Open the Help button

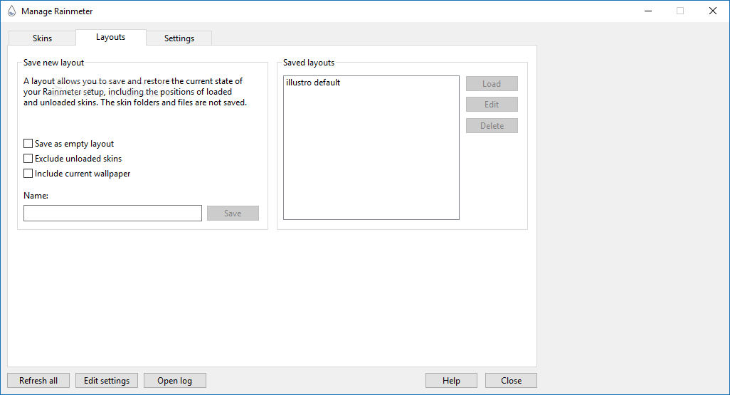click(x=451, y=381)
